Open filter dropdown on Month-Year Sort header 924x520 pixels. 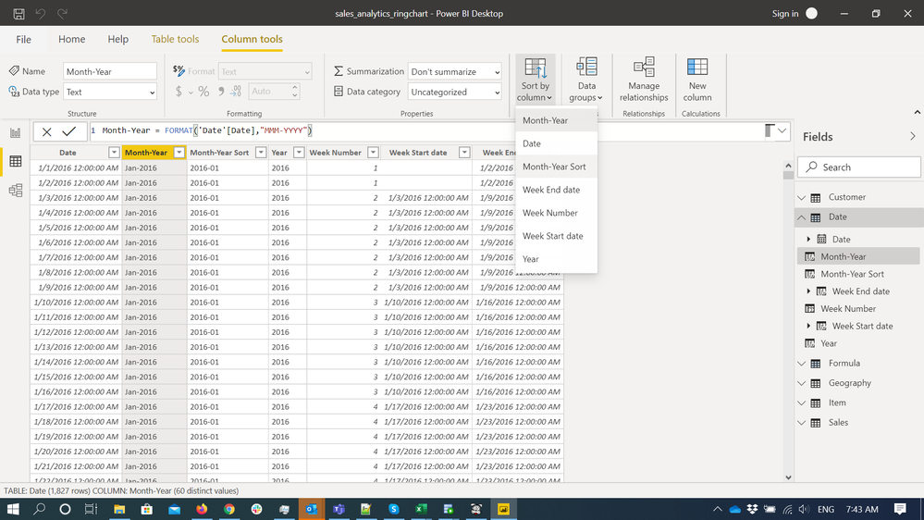pos(261,153)
